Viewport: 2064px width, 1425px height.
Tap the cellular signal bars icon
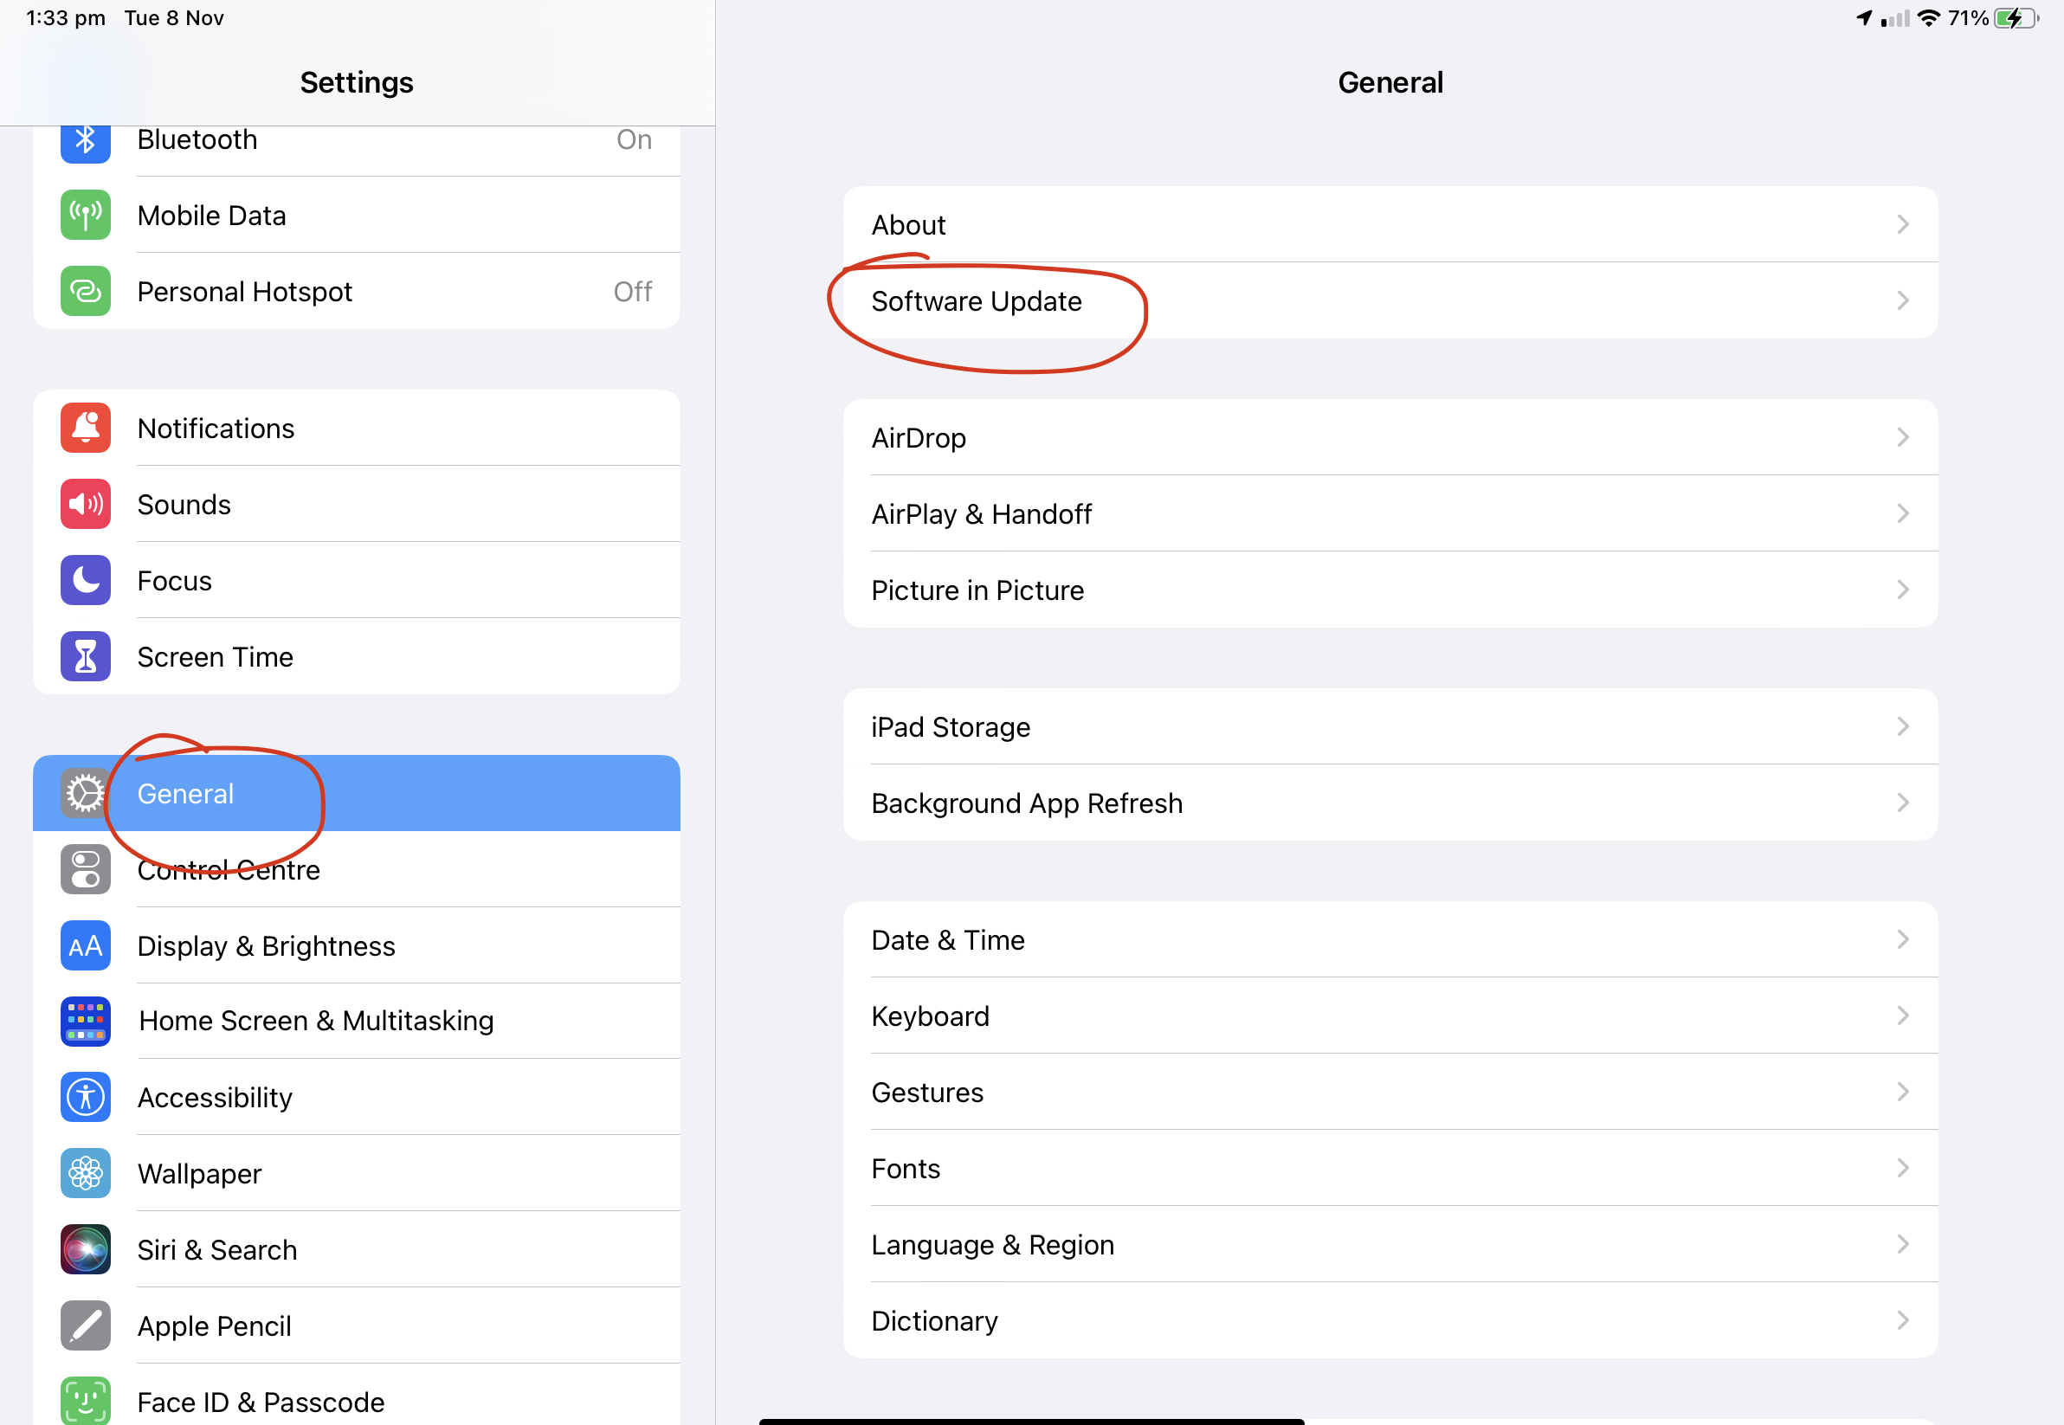(x=1895, y=19)
